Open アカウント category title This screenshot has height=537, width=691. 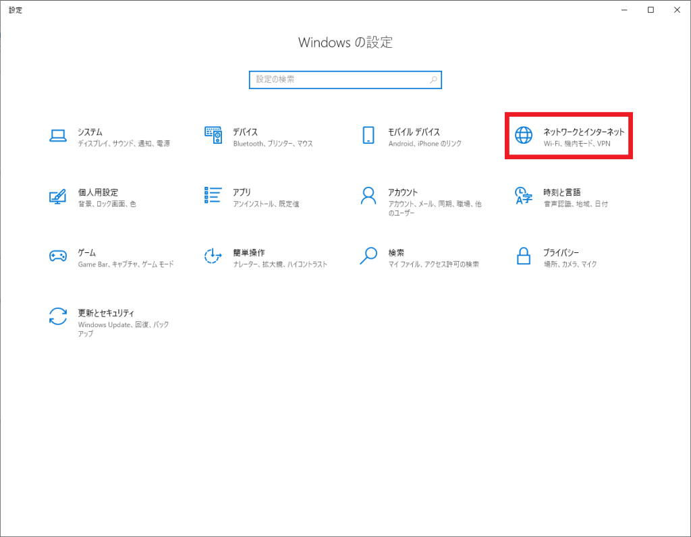pyautogui.click(x=403, y=192)
